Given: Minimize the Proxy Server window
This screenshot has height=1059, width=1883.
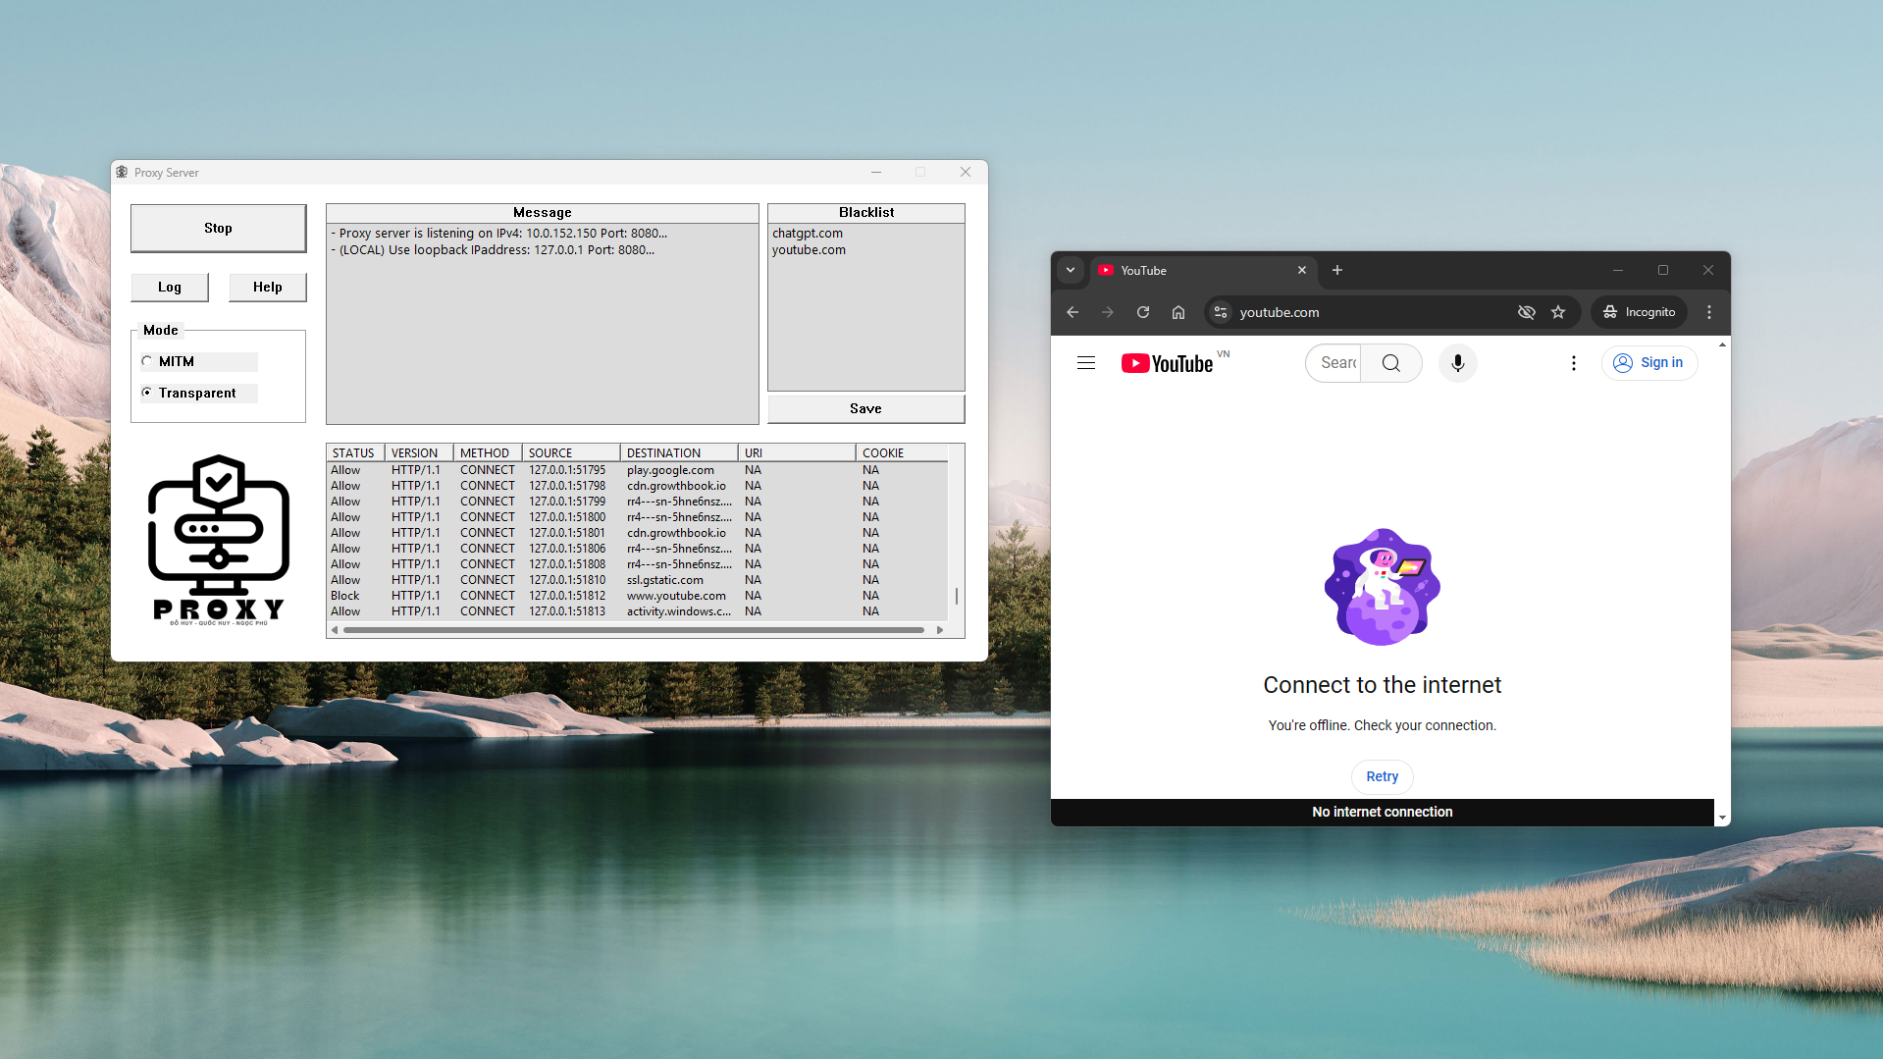Looking at the screenshot, I should click(876, 172).
